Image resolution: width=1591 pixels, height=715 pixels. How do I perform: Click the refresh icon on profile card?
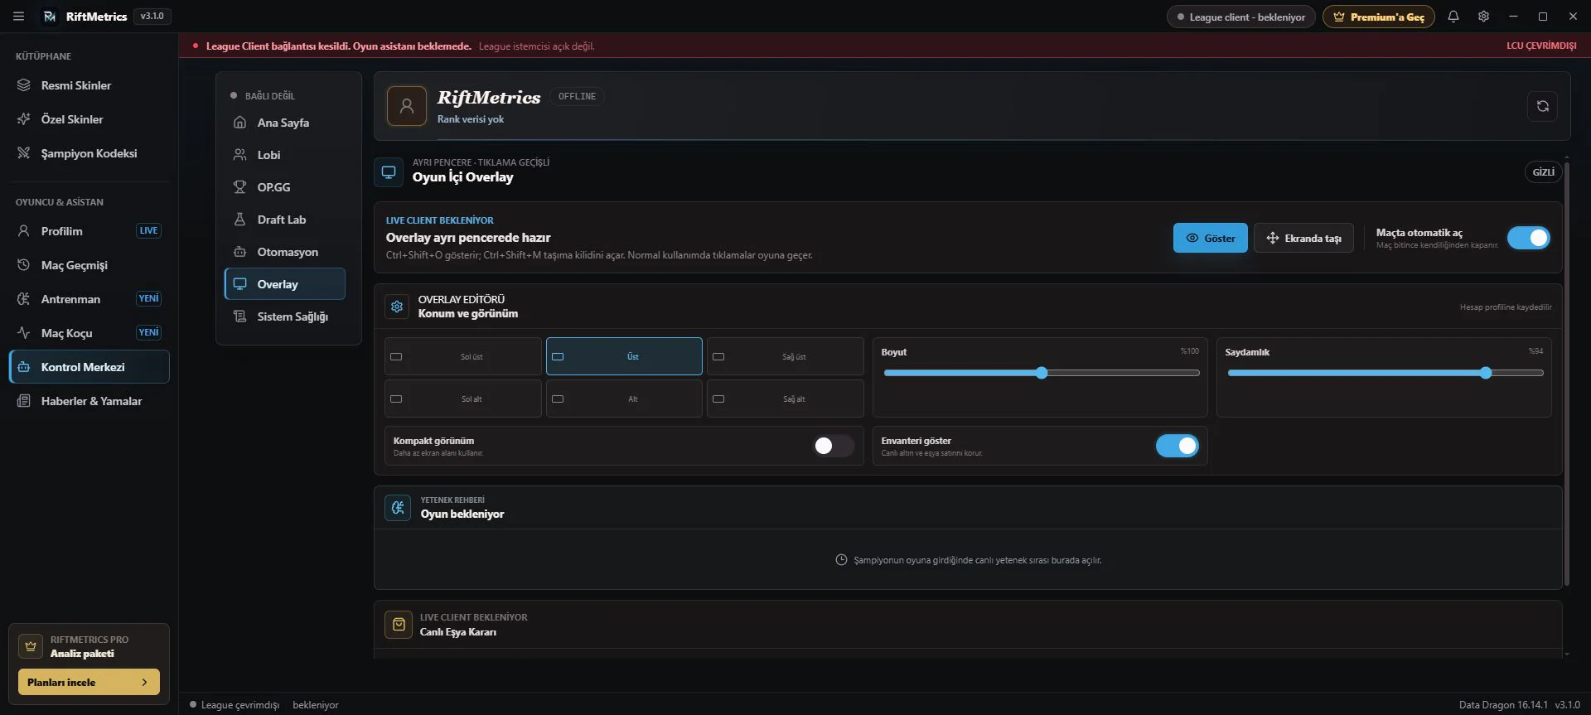click(1543, 106)
